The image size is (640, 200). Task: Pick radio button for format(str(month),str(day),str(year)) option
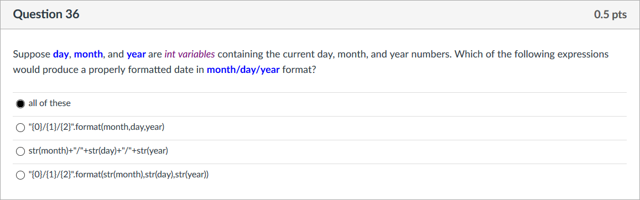[20, 176]
